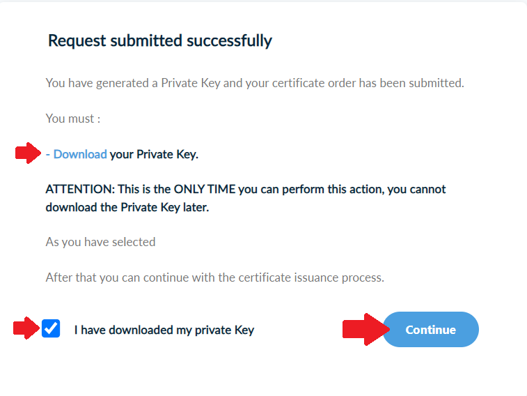Screen dimensions: 527x396
Task: Click the "After that you can continue" sentence
Action: [214, 277]
